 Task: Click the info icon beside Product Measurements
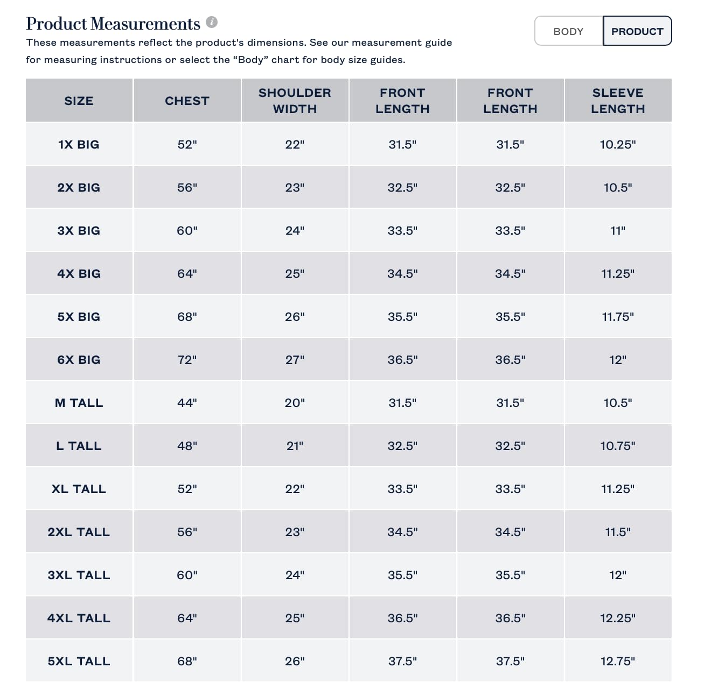point(212,22)
